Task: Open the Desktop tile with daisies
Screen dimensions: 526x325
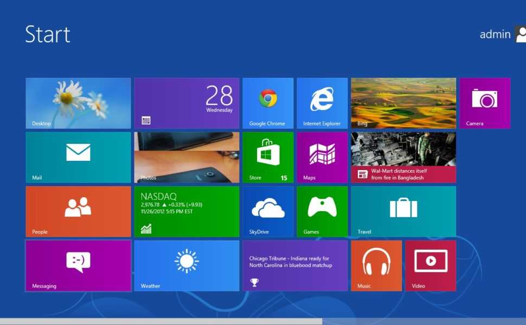Action: click(x=78, y=103)
